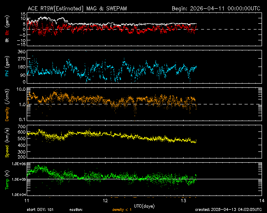Select day 14 on the time axis

click(261, 201)
